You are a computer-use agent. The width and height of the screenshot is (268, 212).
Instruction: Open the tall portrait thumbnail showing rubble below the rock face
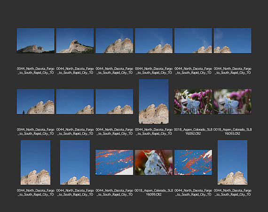point(154,101)
